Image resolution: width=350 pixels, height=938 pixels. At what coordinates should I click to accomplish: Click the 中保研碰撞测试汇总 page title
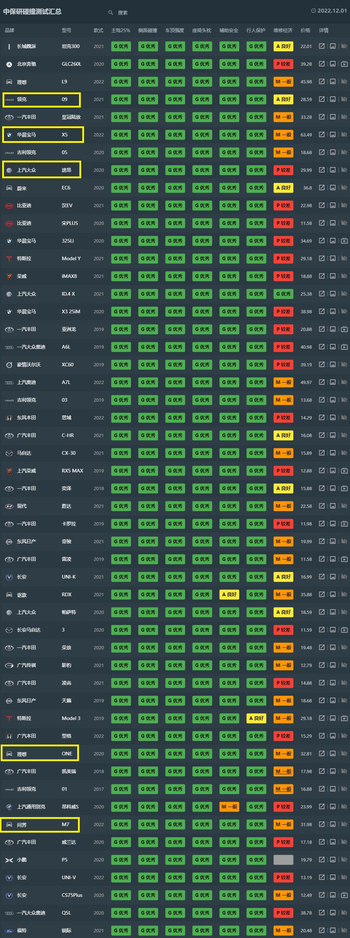coord(32,11)
